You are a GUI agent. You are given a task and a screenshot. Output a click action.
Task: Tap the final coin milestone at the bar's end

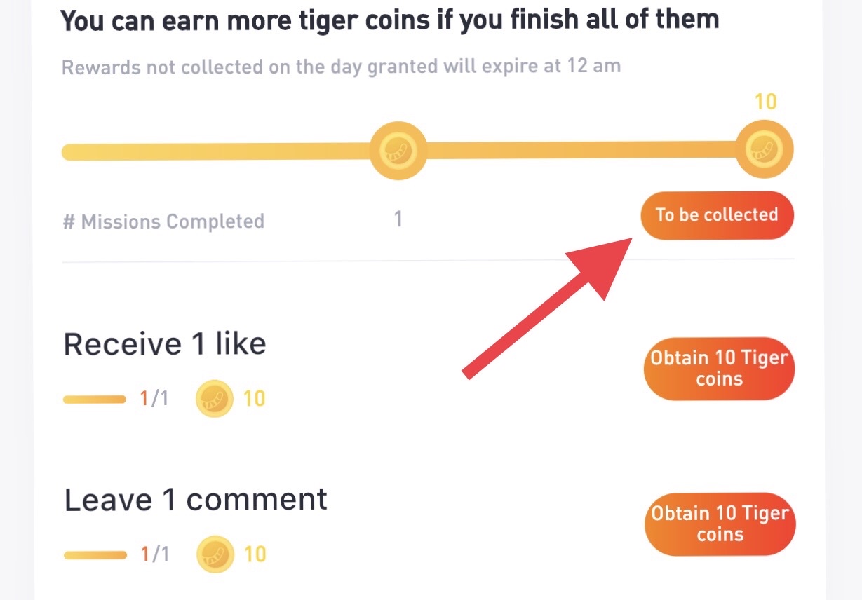click(x=764, y=150)
